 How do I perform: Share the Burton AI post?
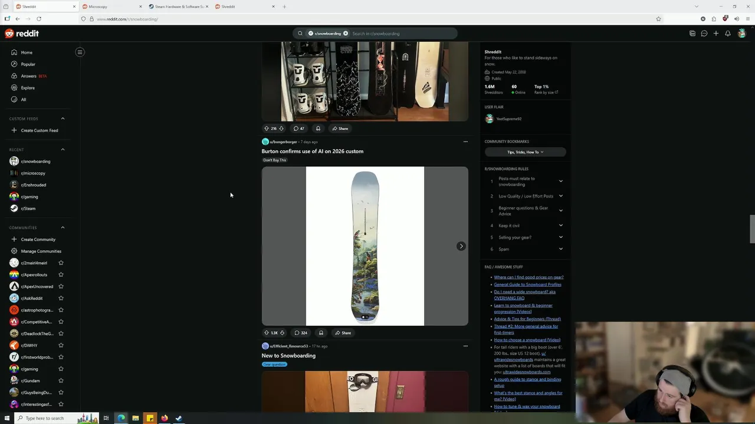(343, 333)
